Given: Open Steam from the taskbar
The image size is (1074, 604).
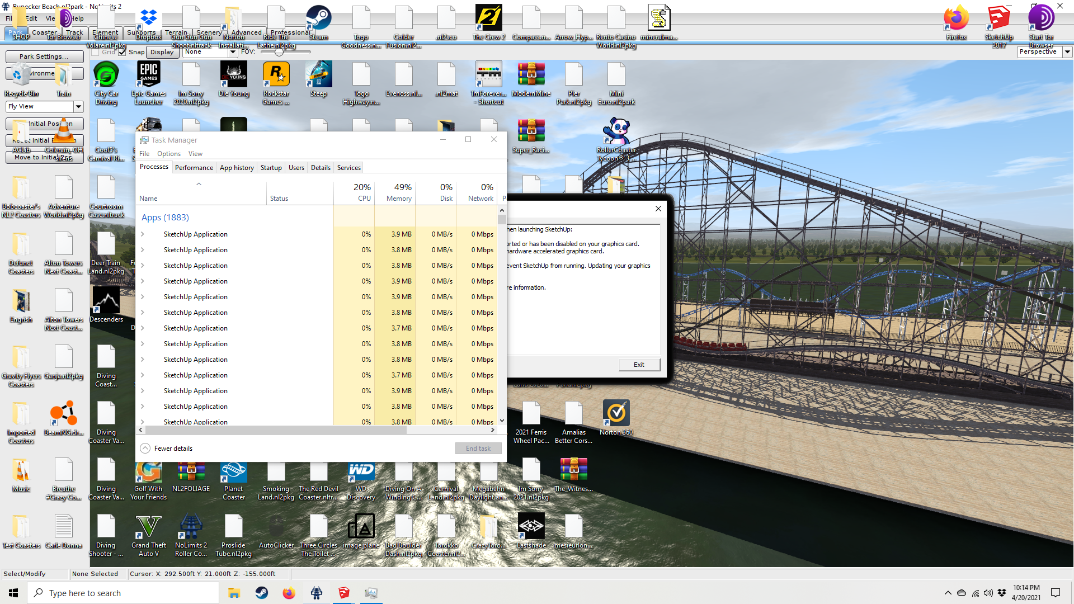Looking at the screenshot, I should click(x=261, y=593).
